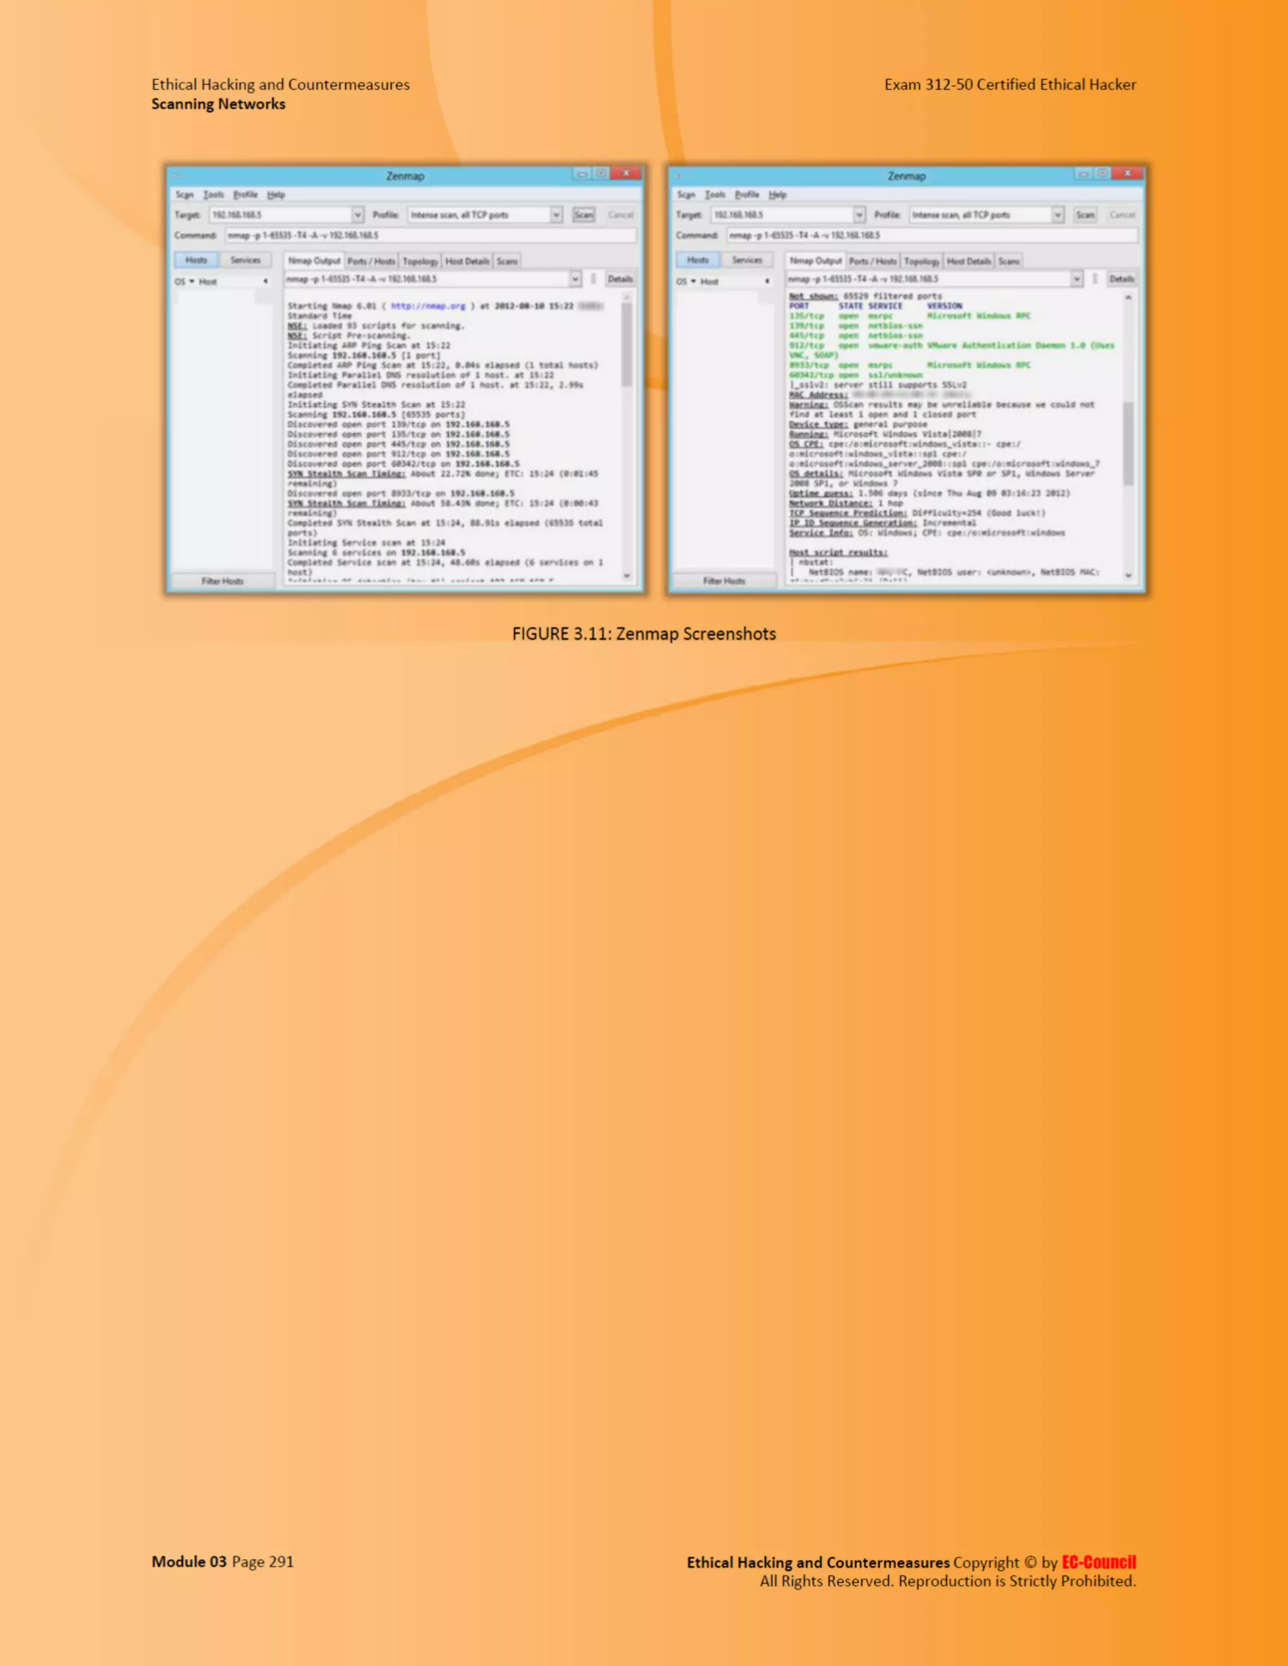
Task: Switch to Topology tab in right window
Action: click(922, 261)
